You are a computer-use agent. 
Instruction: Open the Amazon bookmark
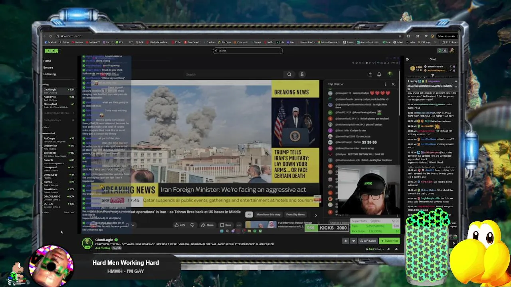[x=349, y=42]
